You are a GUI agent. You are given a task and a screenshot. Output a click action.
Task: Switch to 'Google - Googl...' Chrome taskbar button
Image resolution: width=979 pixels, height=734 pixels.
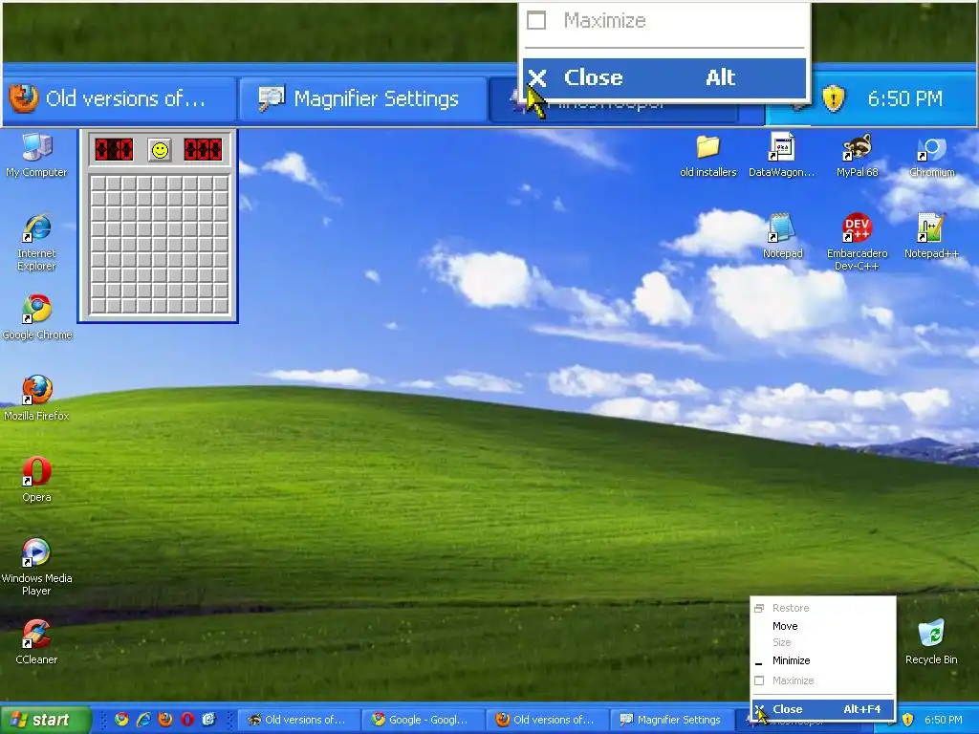pos(425,720)
